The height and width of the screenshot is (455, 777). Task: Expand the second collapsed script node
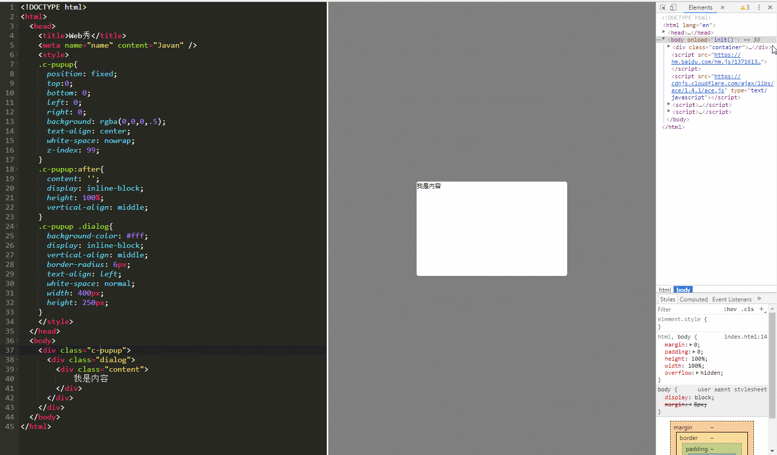(x=669, y=111)
